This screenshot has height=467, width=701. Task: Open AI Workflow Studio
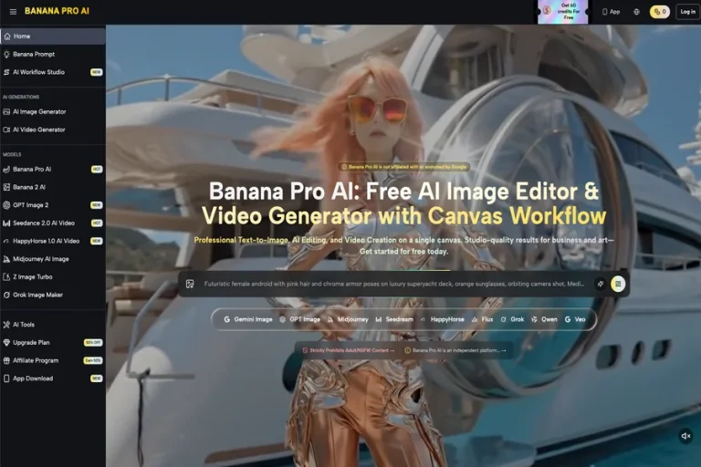tap(53, 72)
